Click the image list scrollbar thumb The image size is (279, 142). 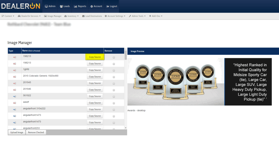coord(126,55)
